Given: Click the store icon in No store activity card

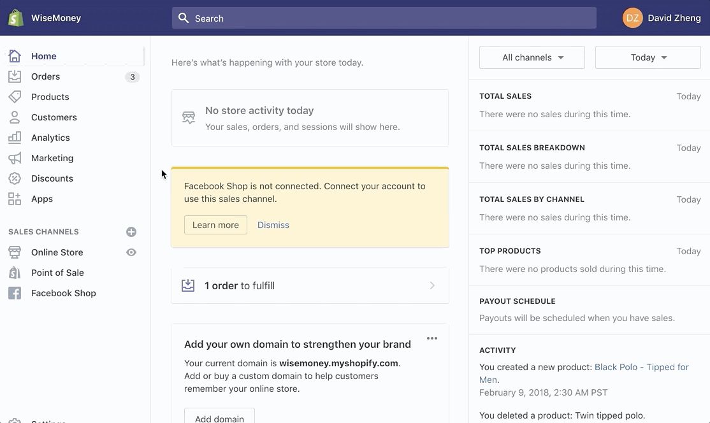Looking at the screenshot, I should pyautogui.click(x=189, y=118).
